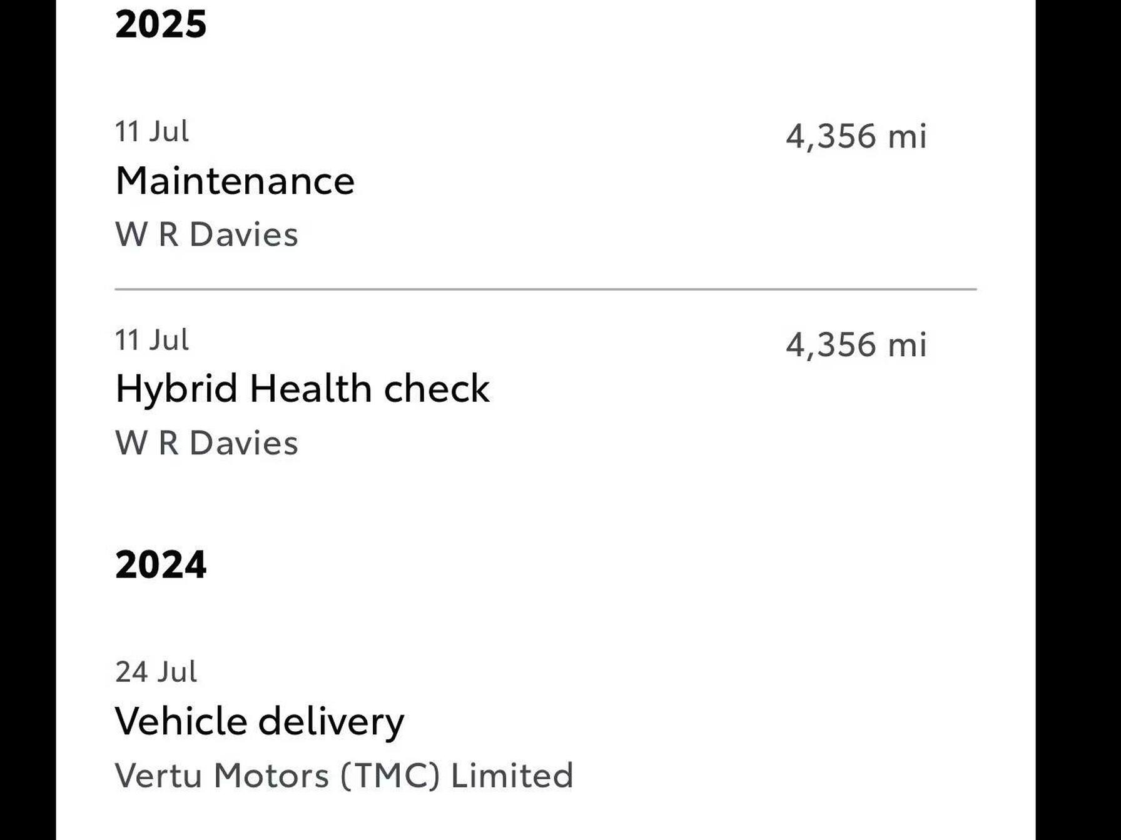Click the word "Vertu" in the dealer name
Viewport: 1121px width, 840px height.
[158, 776]
